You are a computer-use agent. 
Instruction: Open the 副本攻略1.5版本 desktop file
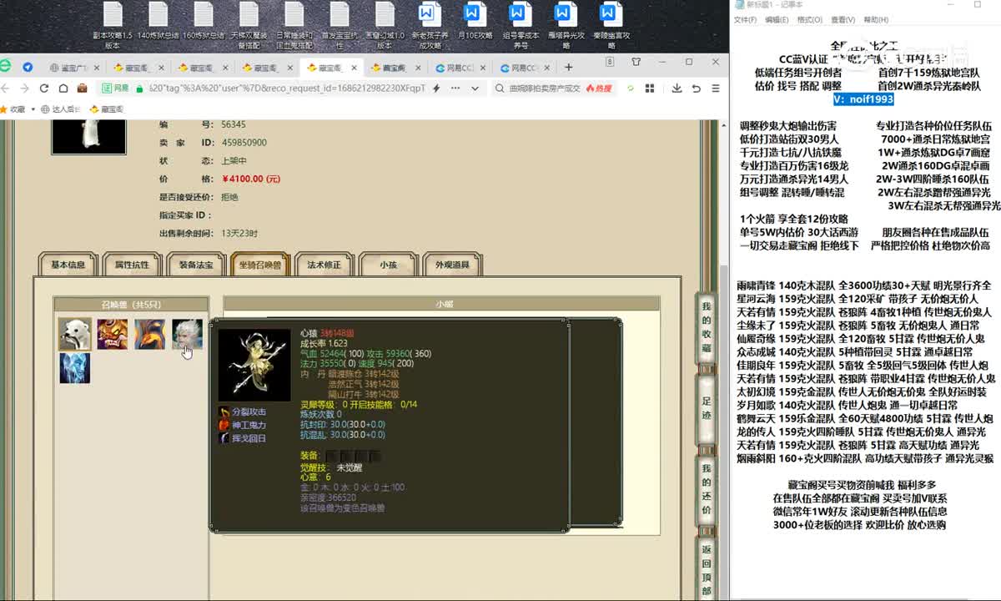113,24
